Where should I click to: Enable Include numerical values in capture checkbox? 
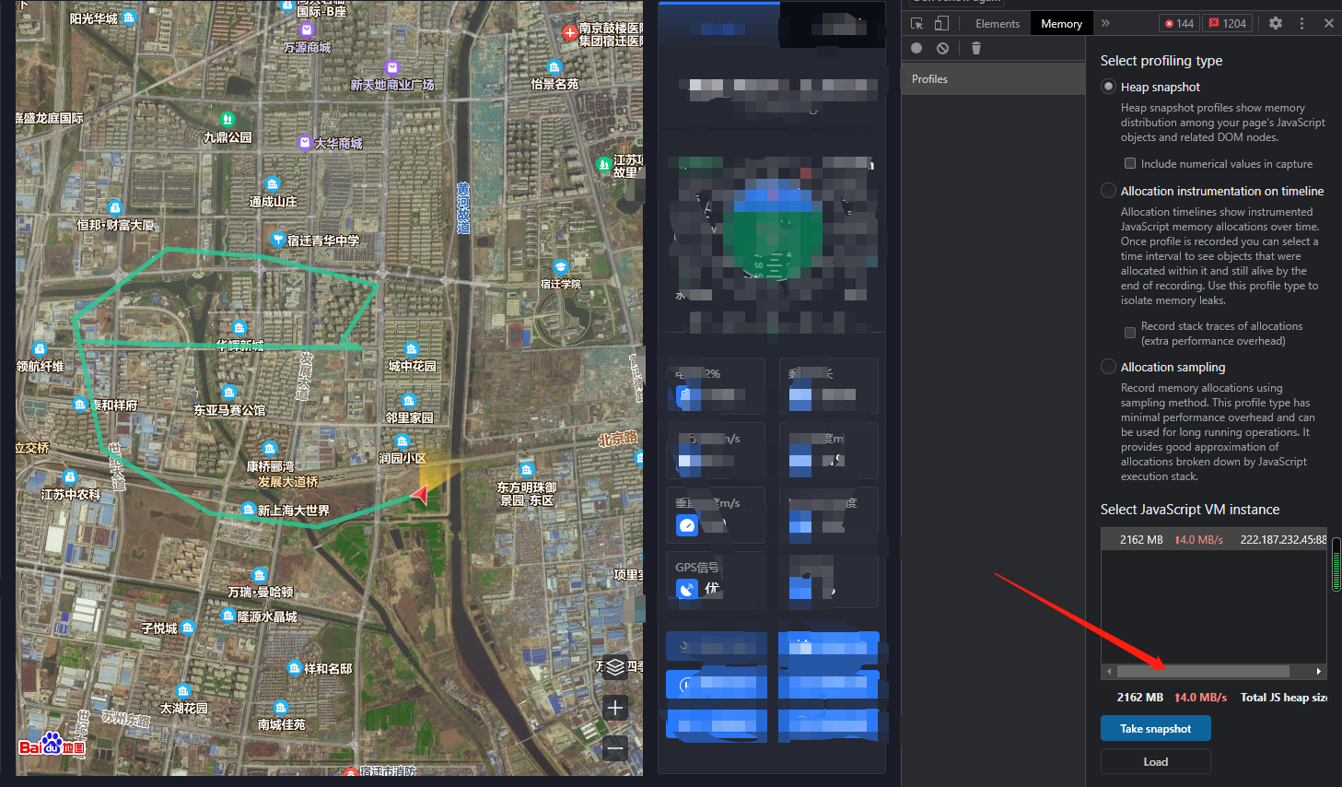[x=1130, y=163]
